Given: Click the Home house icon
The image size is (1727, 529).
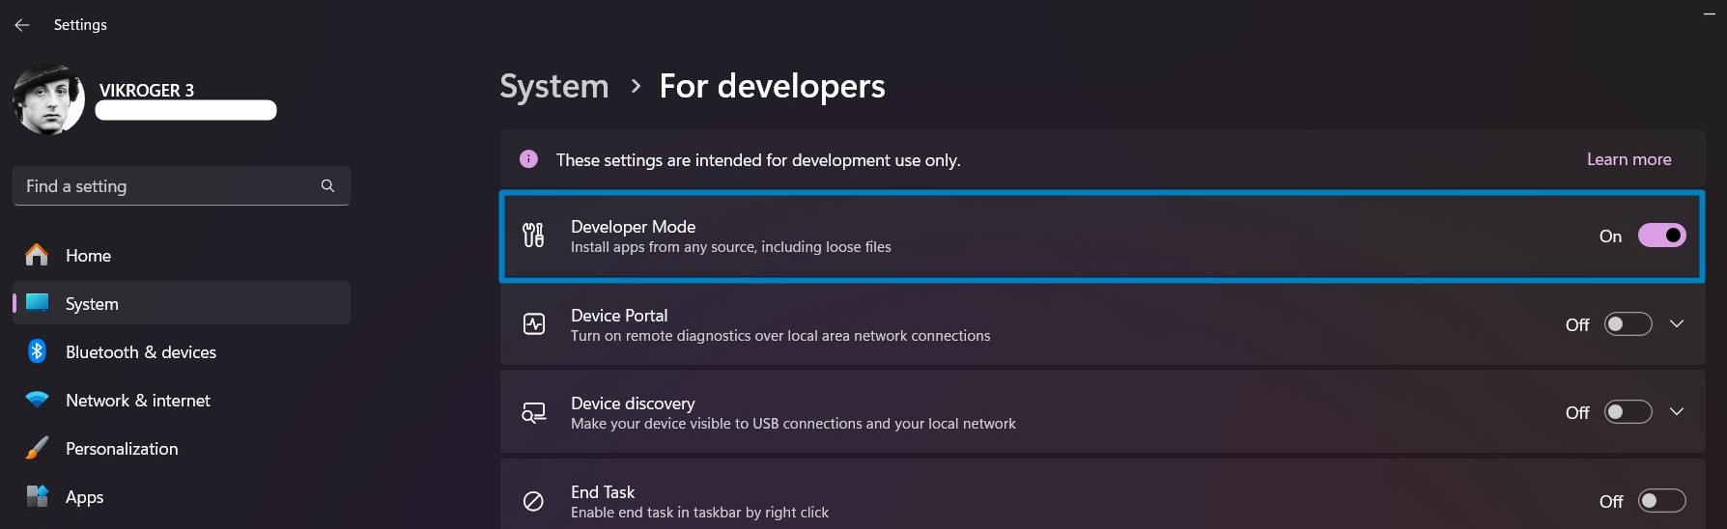Looking at the screenshot, I should 37,254.
